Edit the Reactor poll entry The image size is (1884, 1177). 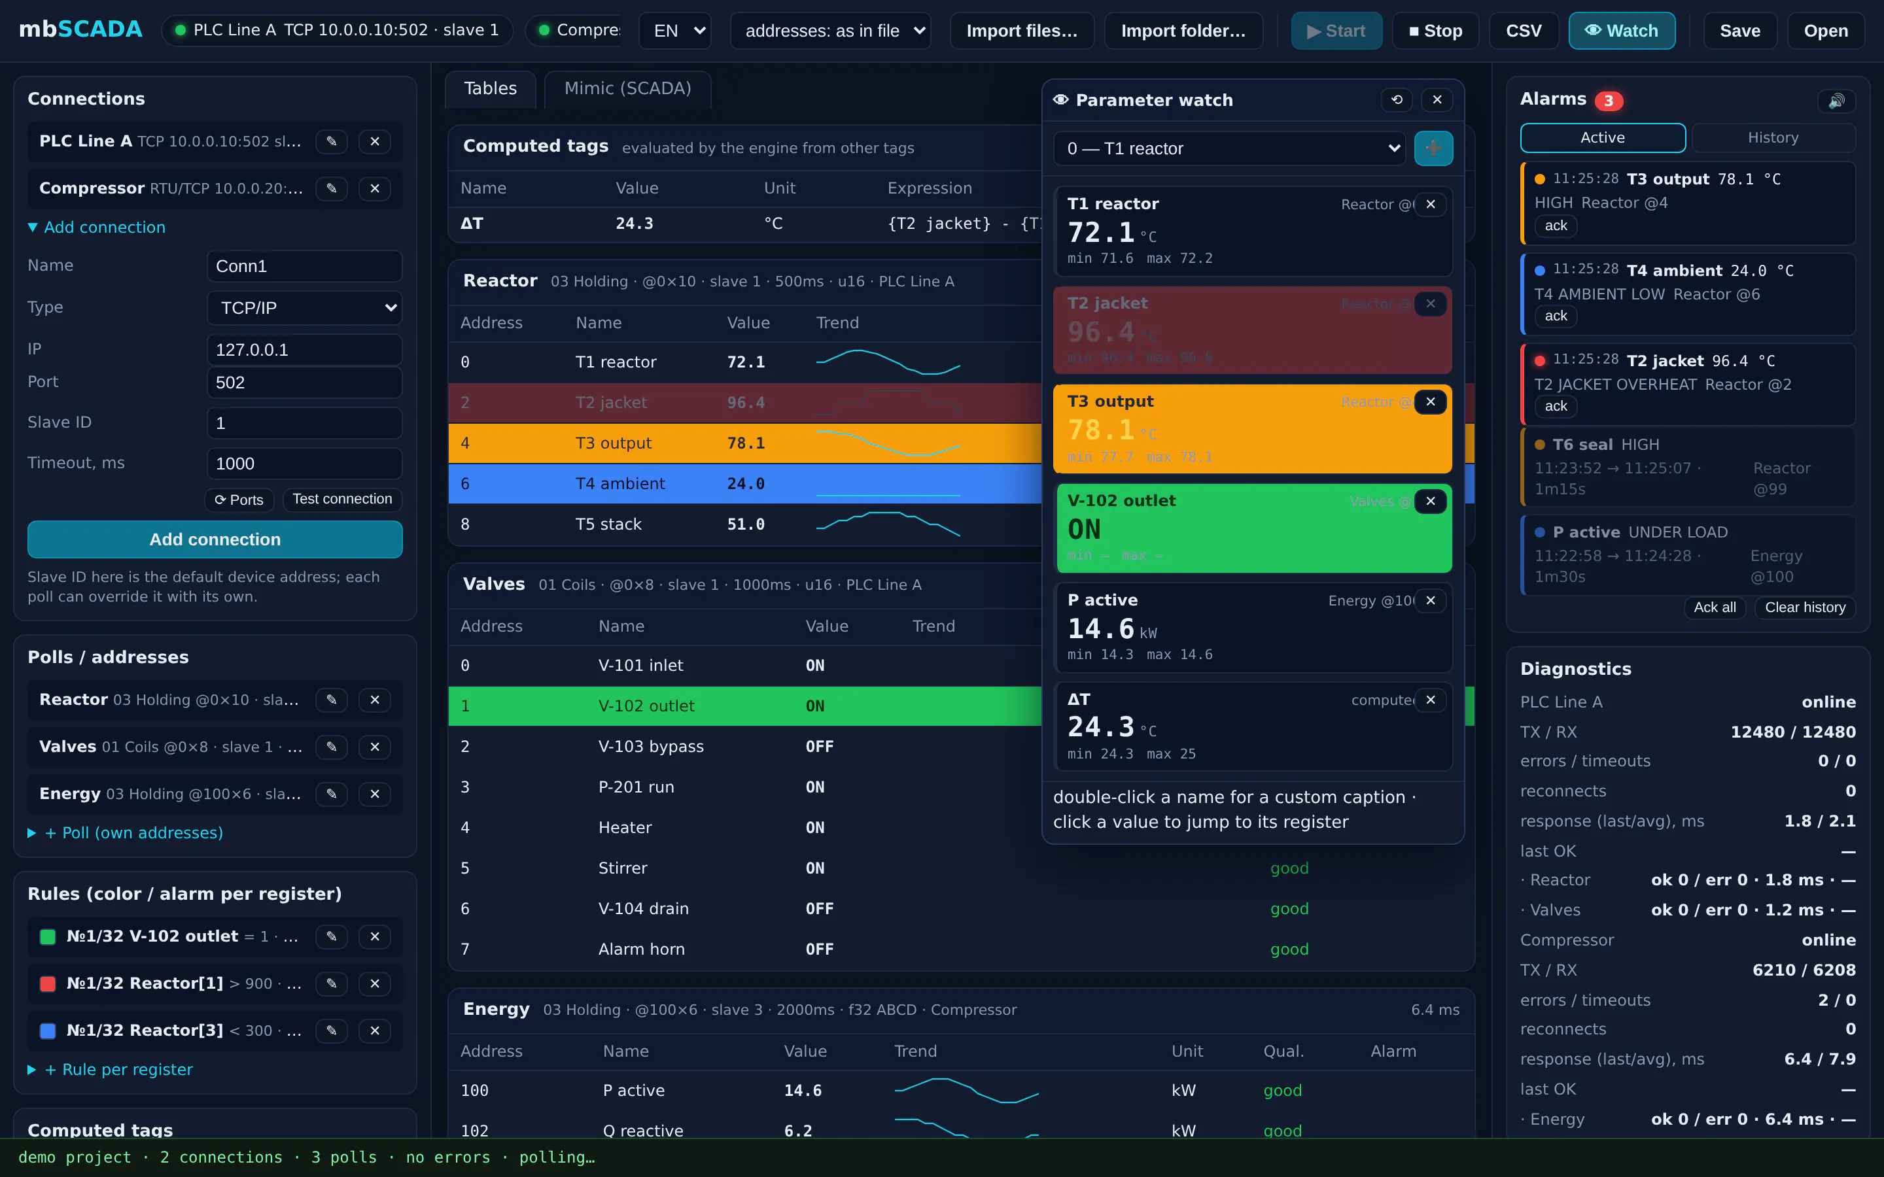pyautogui.click(x=332, y=700)
